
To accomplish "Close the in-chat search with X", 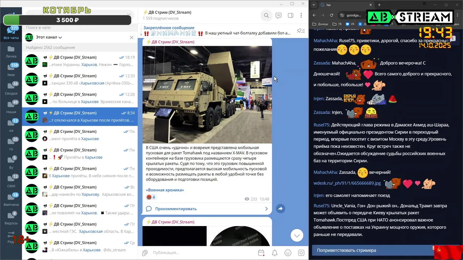I will click(132, 37).
